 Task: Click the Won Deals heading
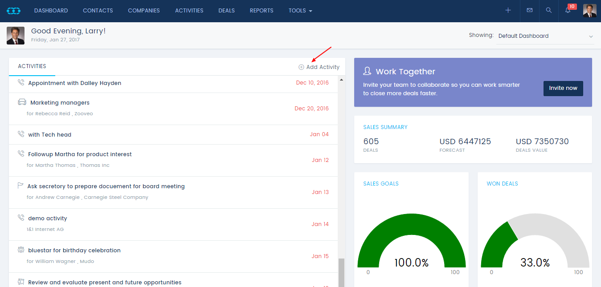(503, 184)
